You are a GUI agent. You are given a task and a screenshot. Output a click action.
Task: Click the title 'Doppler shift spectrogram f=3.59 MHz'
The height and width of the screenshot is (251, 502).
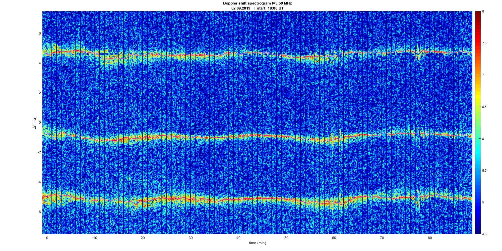click(257, 3)
